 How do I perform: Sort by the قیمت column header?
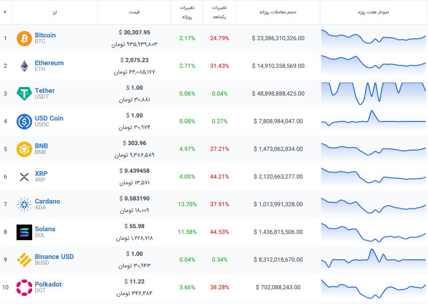tap(134, 12)
